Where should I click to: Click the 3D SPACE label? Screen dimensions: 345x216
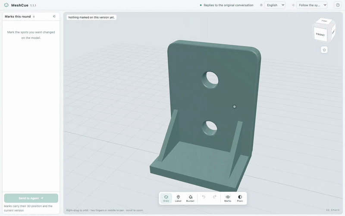pyautogui.click(x=332, y=210)
